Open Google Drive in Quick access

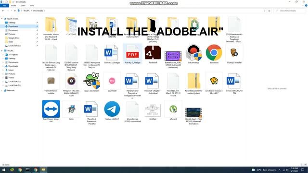coord(14,38)
